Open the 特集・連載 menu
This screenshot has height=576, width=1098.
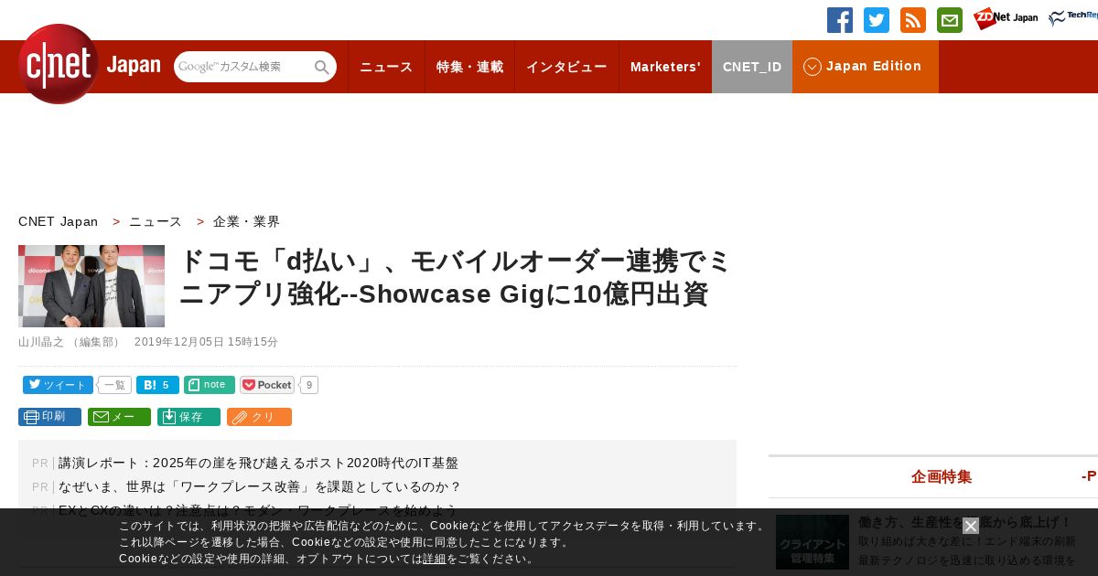[x=469, y=67]
